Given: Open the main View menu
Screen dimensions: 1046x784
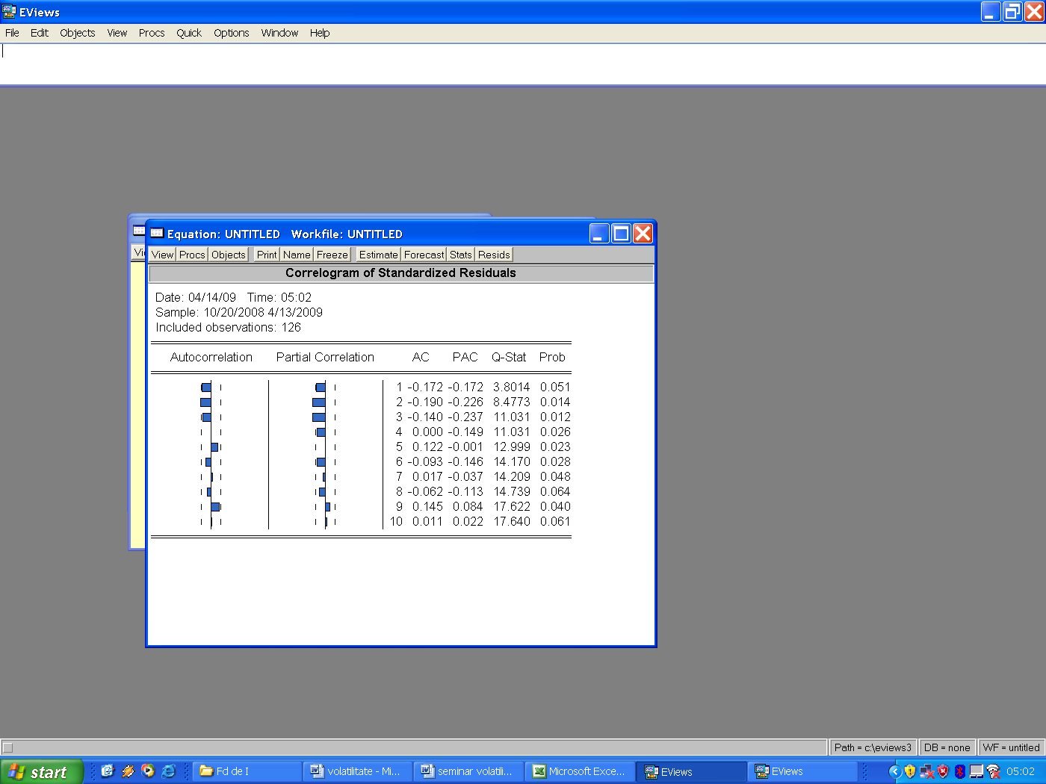Looking at the screenshot, I should pos(117,33).
